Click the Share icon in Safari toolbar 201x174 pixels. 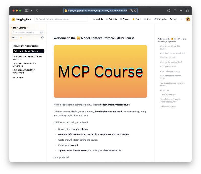[x=175, y=10]
